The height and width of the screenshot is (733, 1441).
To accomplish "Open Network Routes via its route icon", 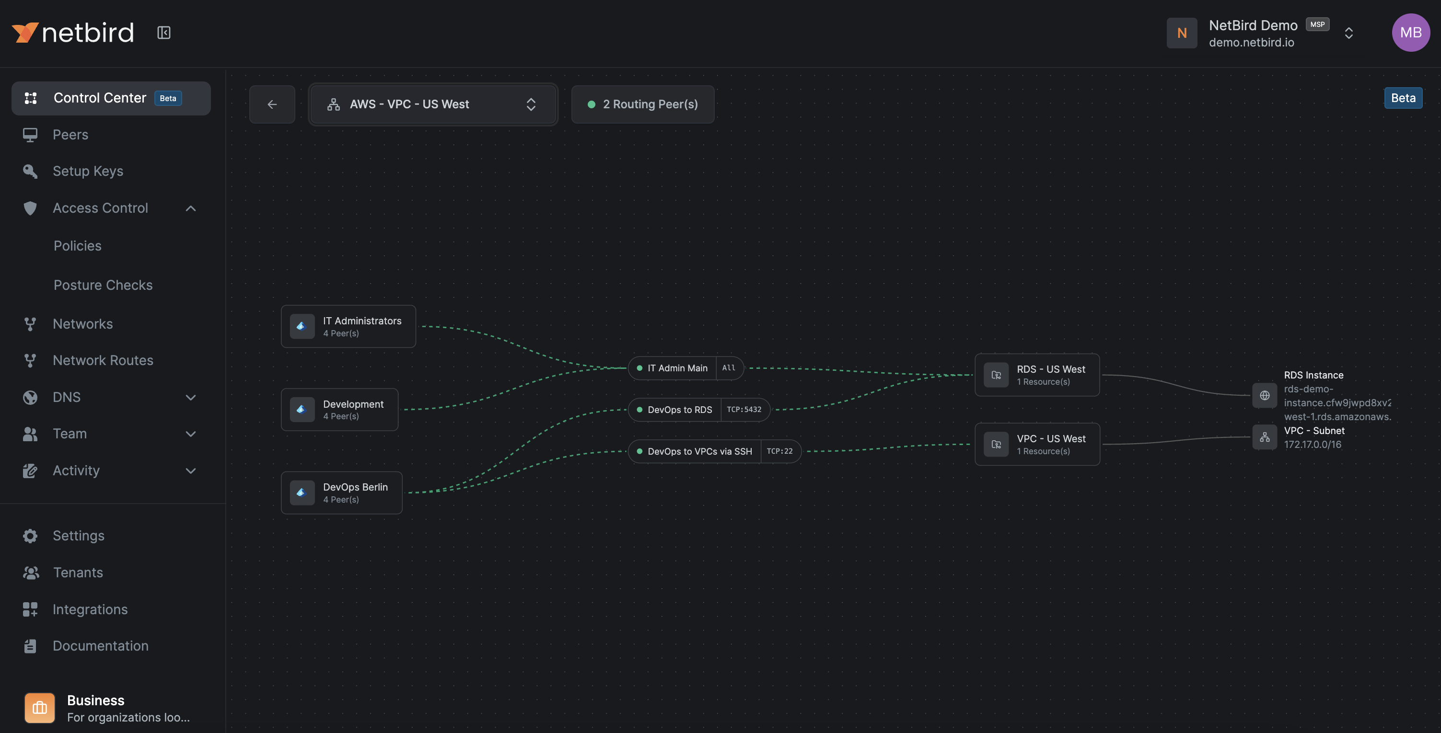I will click(30, 361).
